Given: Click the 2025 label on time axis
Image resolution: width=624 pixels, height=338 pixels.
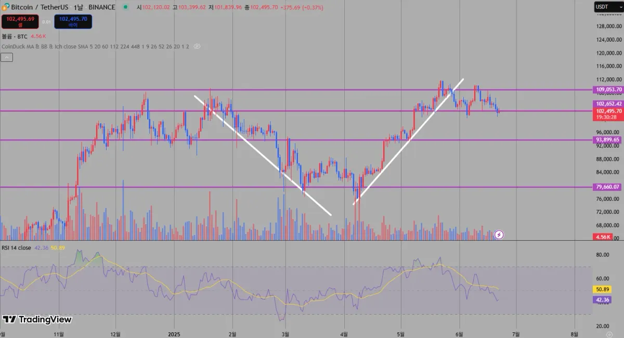Looking at the screenshot, I should click(174, 333).
